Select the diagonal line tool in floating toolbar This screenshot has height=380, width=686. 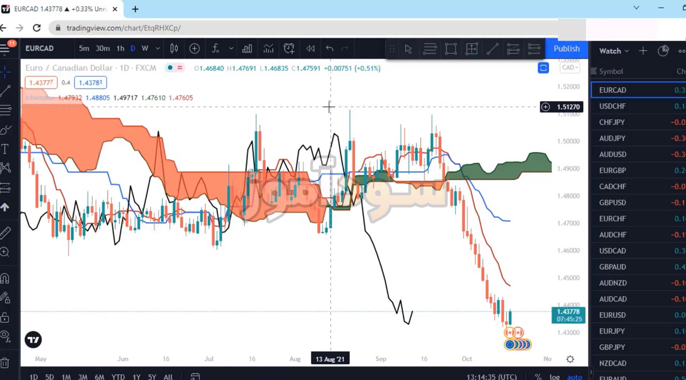tap(493, 49)
